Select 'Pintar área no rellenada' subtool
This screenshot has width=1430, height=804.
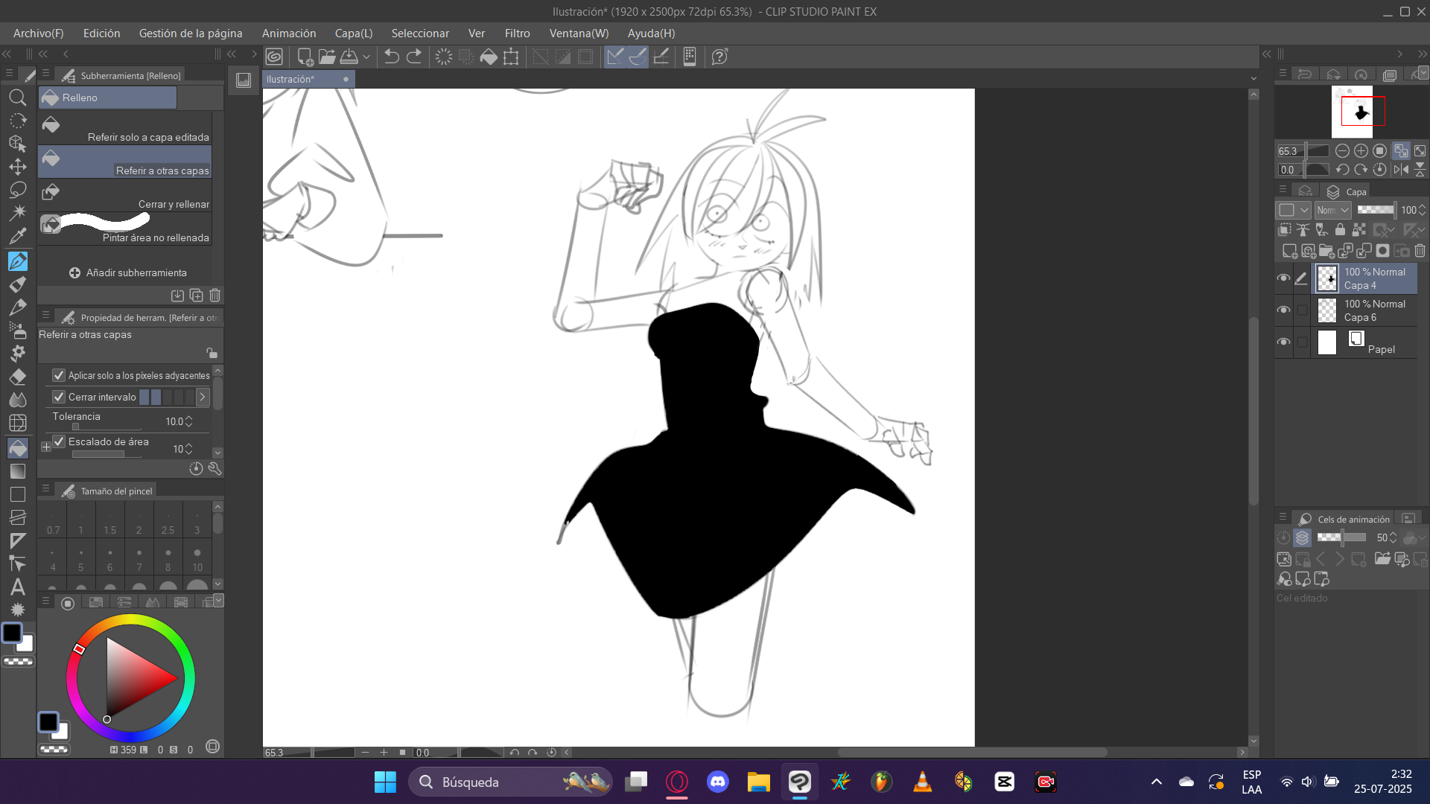pos(125,229)
